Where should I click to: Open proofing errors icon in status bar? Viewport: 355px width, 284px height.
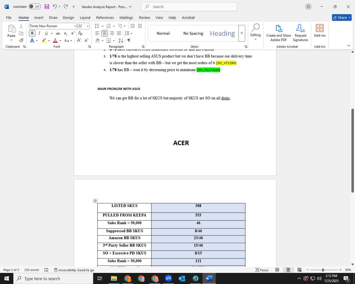pyautogui.click(x=46, y=270)
